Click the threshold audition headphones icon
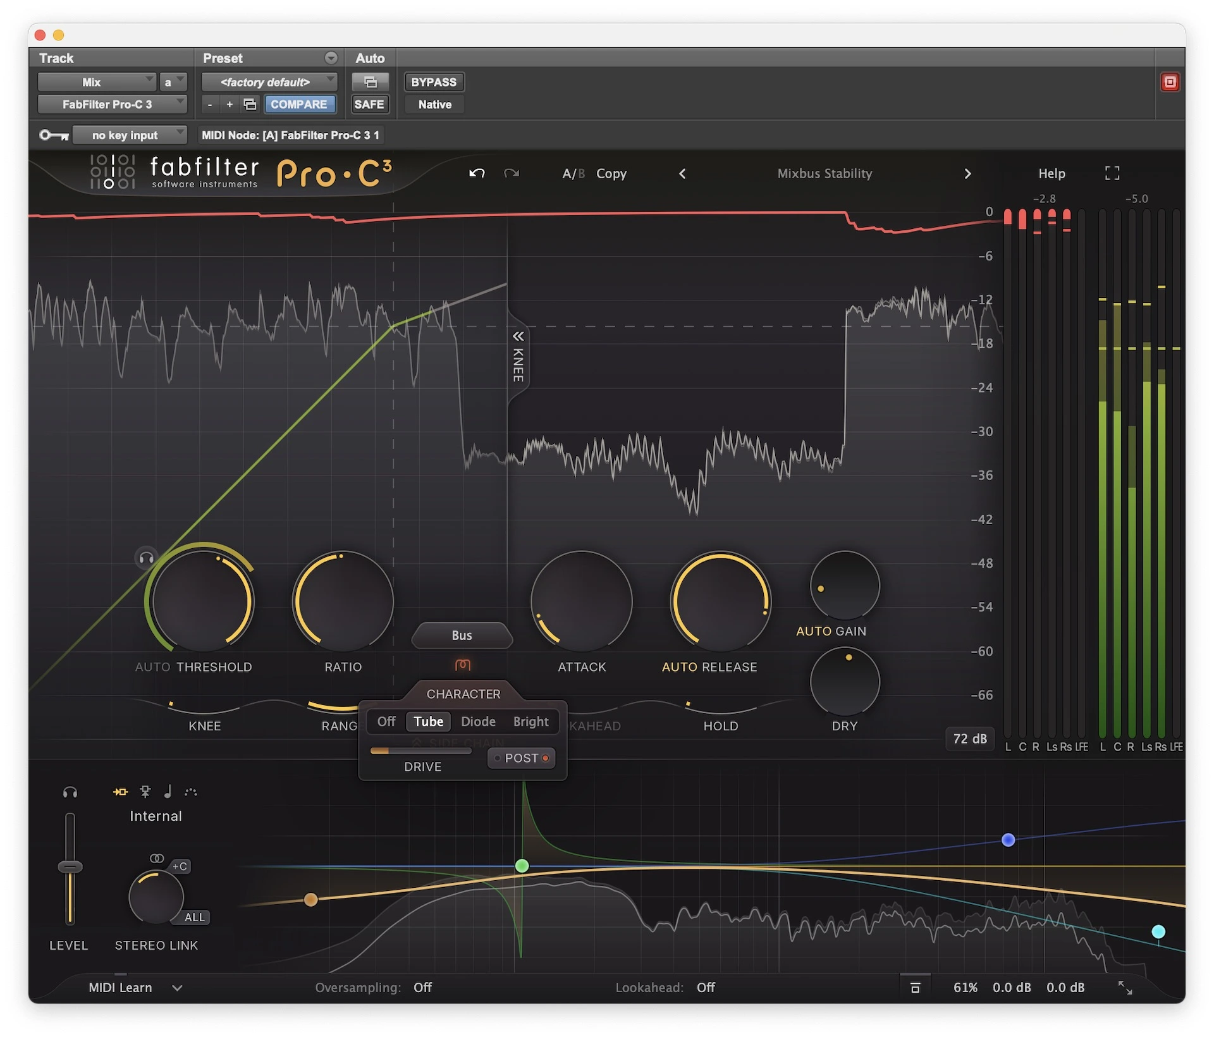1214x1037 pixels. (x=146, y=558)
